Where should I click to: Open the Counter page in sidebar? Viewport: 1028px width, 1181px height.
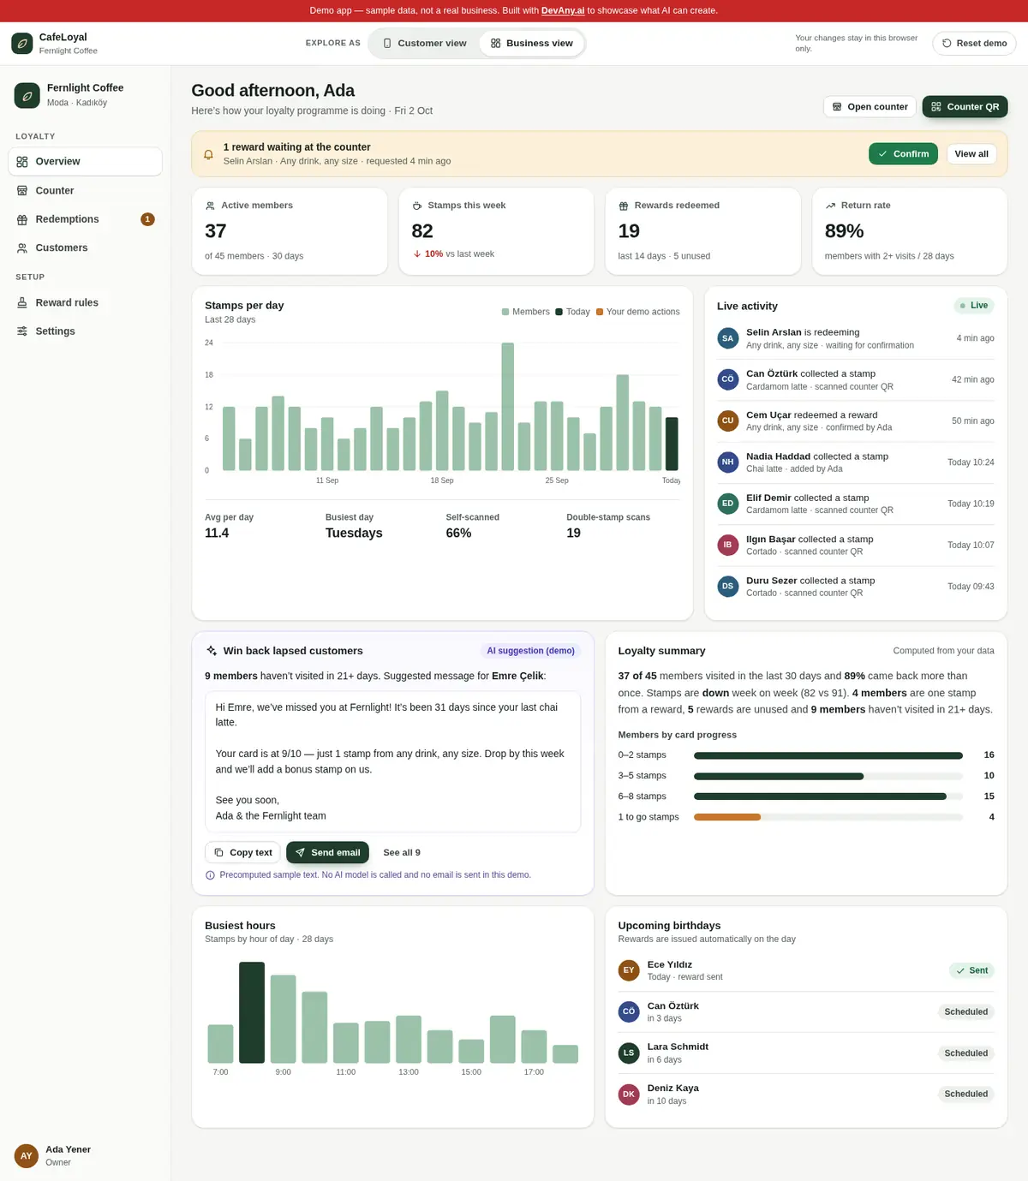click(85, 190)
